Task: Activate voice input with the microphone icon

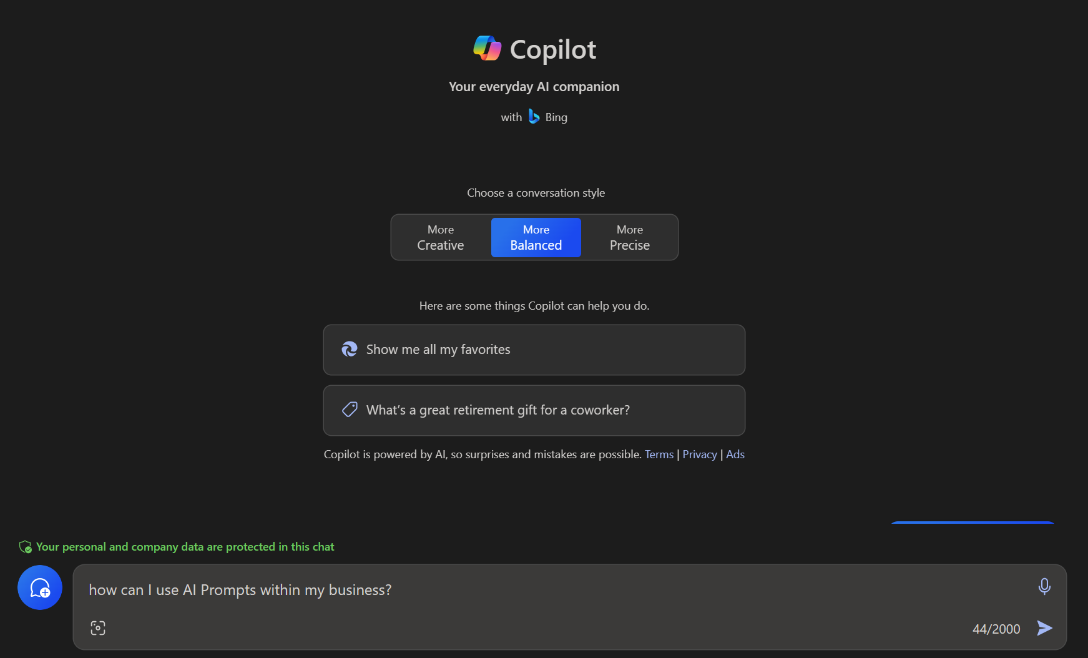Action: 1044,587
